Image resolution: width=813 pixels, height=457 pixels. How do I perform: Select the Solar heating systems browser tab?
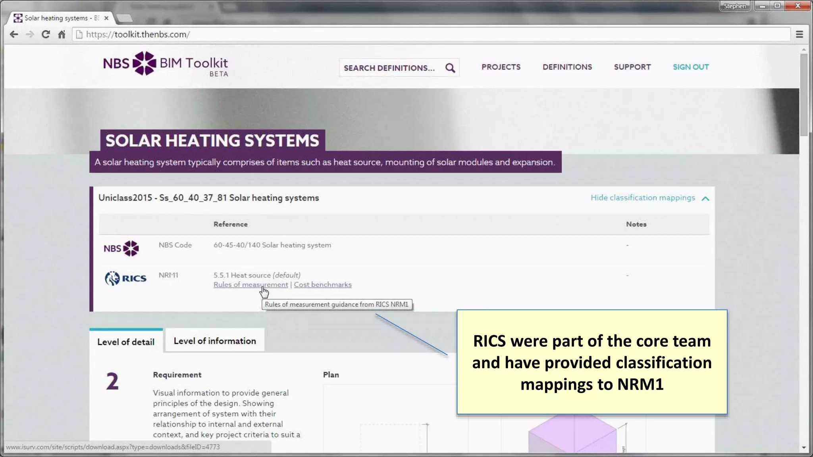point(61,18)
